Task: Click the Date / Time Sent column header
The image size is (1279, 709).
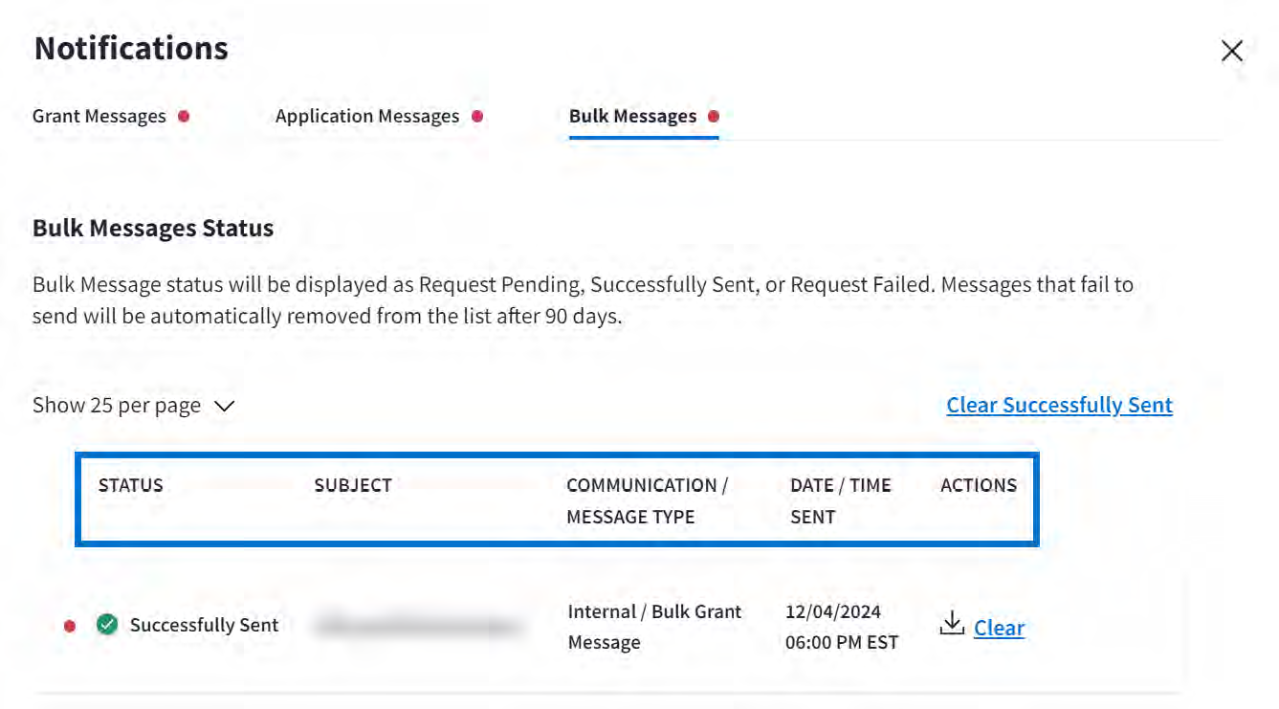Action: 840,500
